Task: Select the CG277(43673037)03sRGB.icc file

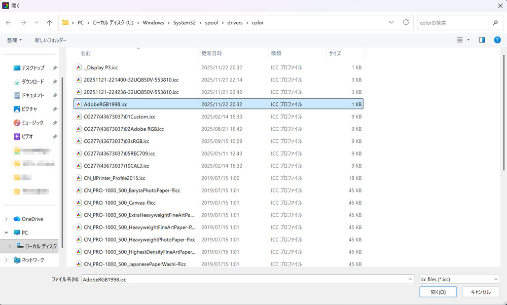Action: coord(117,141)
